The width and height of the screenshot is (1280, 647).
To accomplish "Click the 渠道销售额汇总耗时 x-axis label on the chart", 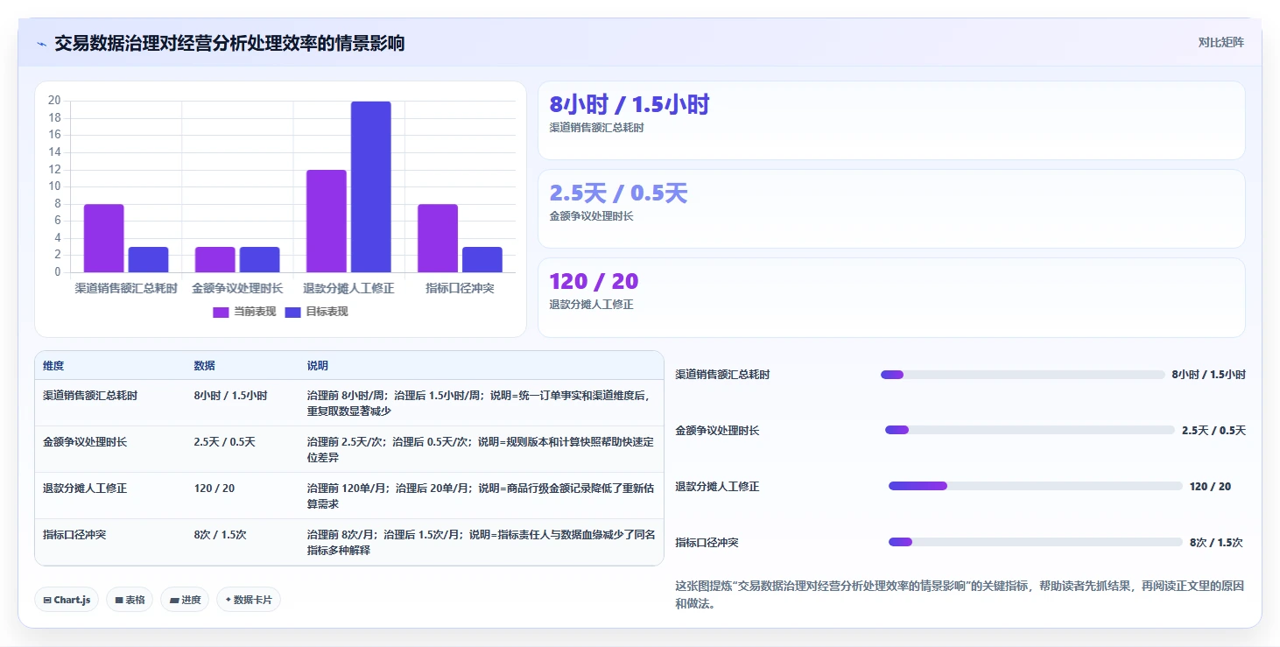I will pyautogui.click(x=126, y=288).
